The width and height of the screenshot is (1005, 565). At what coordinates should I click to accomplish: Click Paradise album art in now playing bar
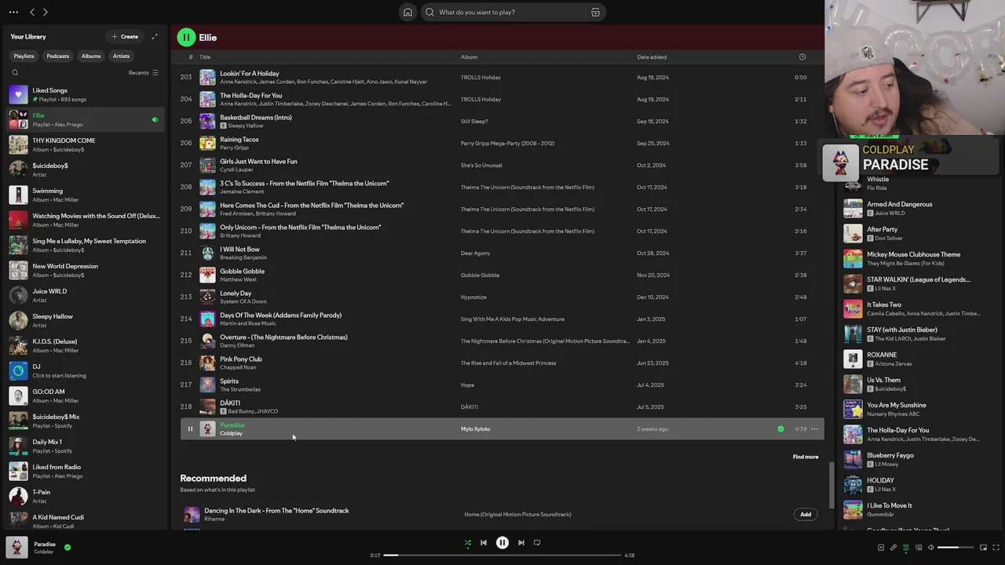tap(16, 547)
